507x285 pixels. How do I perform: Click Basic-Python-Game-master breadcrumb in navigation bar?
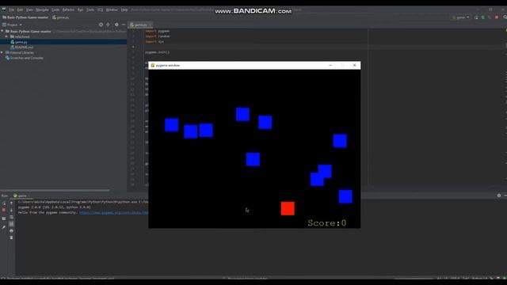coord(25,17)
